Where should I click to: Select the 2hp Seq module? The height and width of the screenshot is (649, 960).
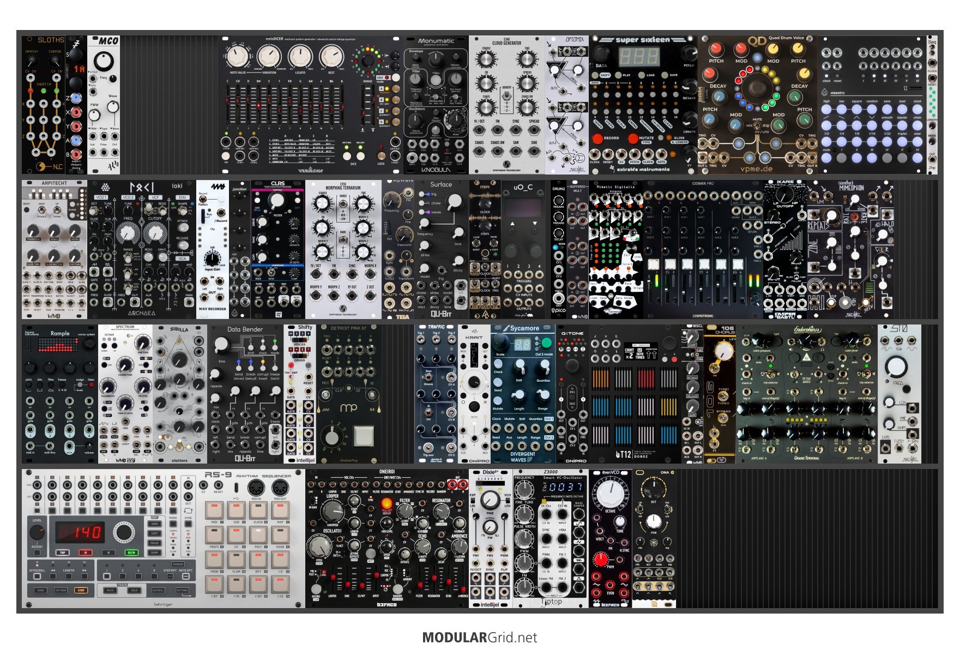[932, 105]
